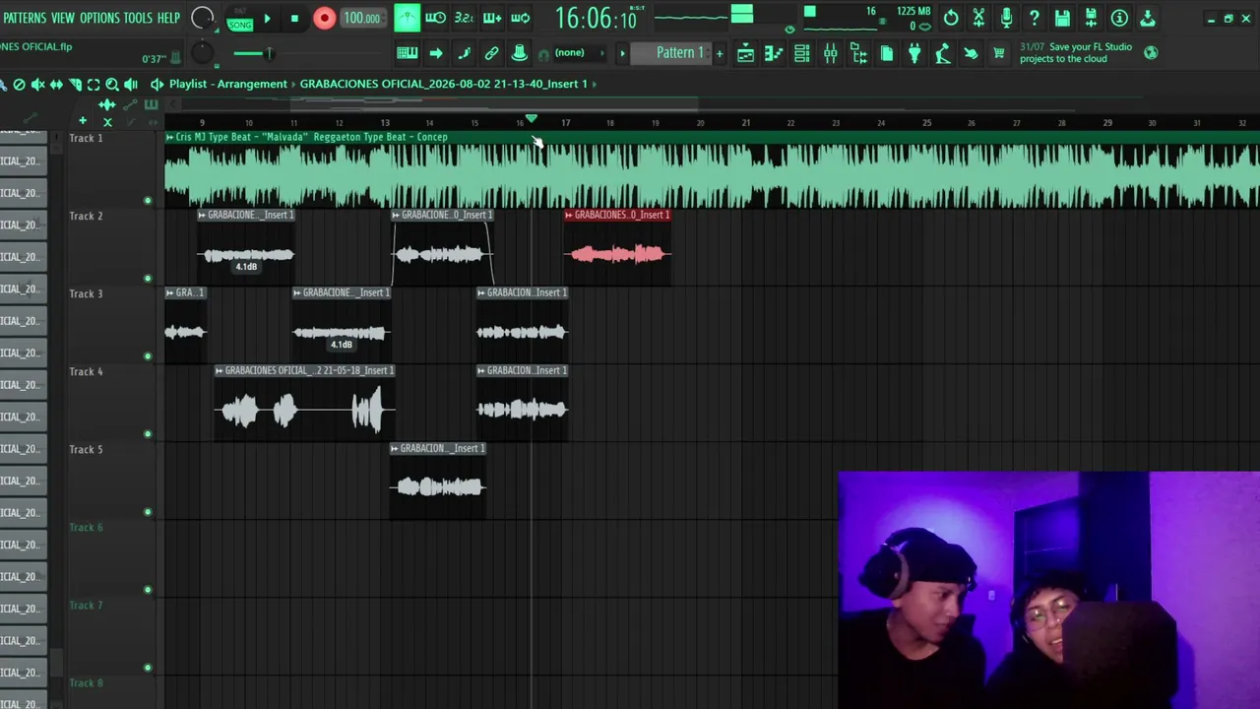This screenshot has height=709, width=1260.
Task: Open the Mixer icon
Action: [831, 53]
